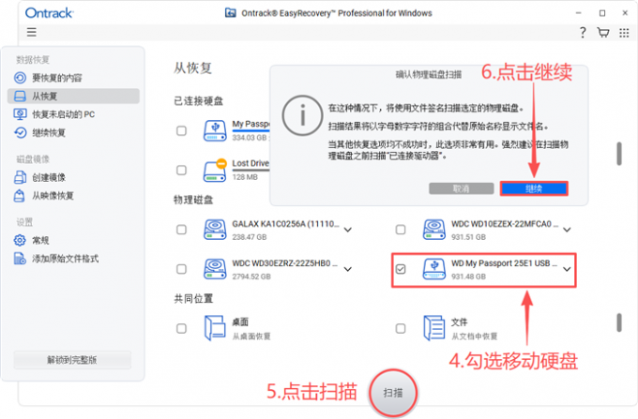The height and width of the screenshot is (419, 638).
Task: Click the round 扫描 scan button
Action: coord(393,393)
